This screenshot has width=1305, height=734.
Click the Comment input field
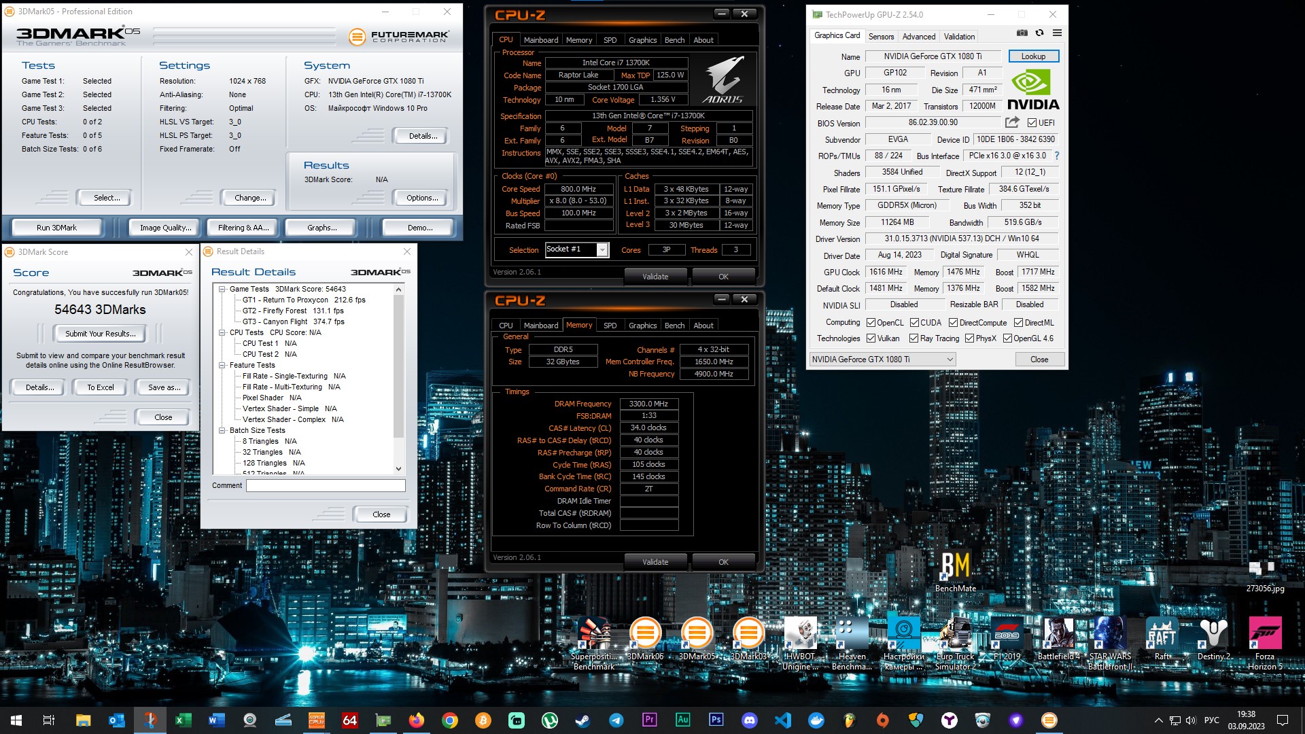pyautogui.click(x=326, y=485)
